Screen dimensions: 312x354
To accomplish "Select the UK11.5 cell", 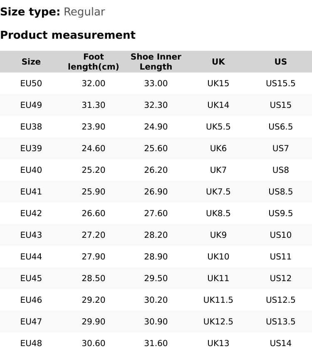I will click(218, 300).
